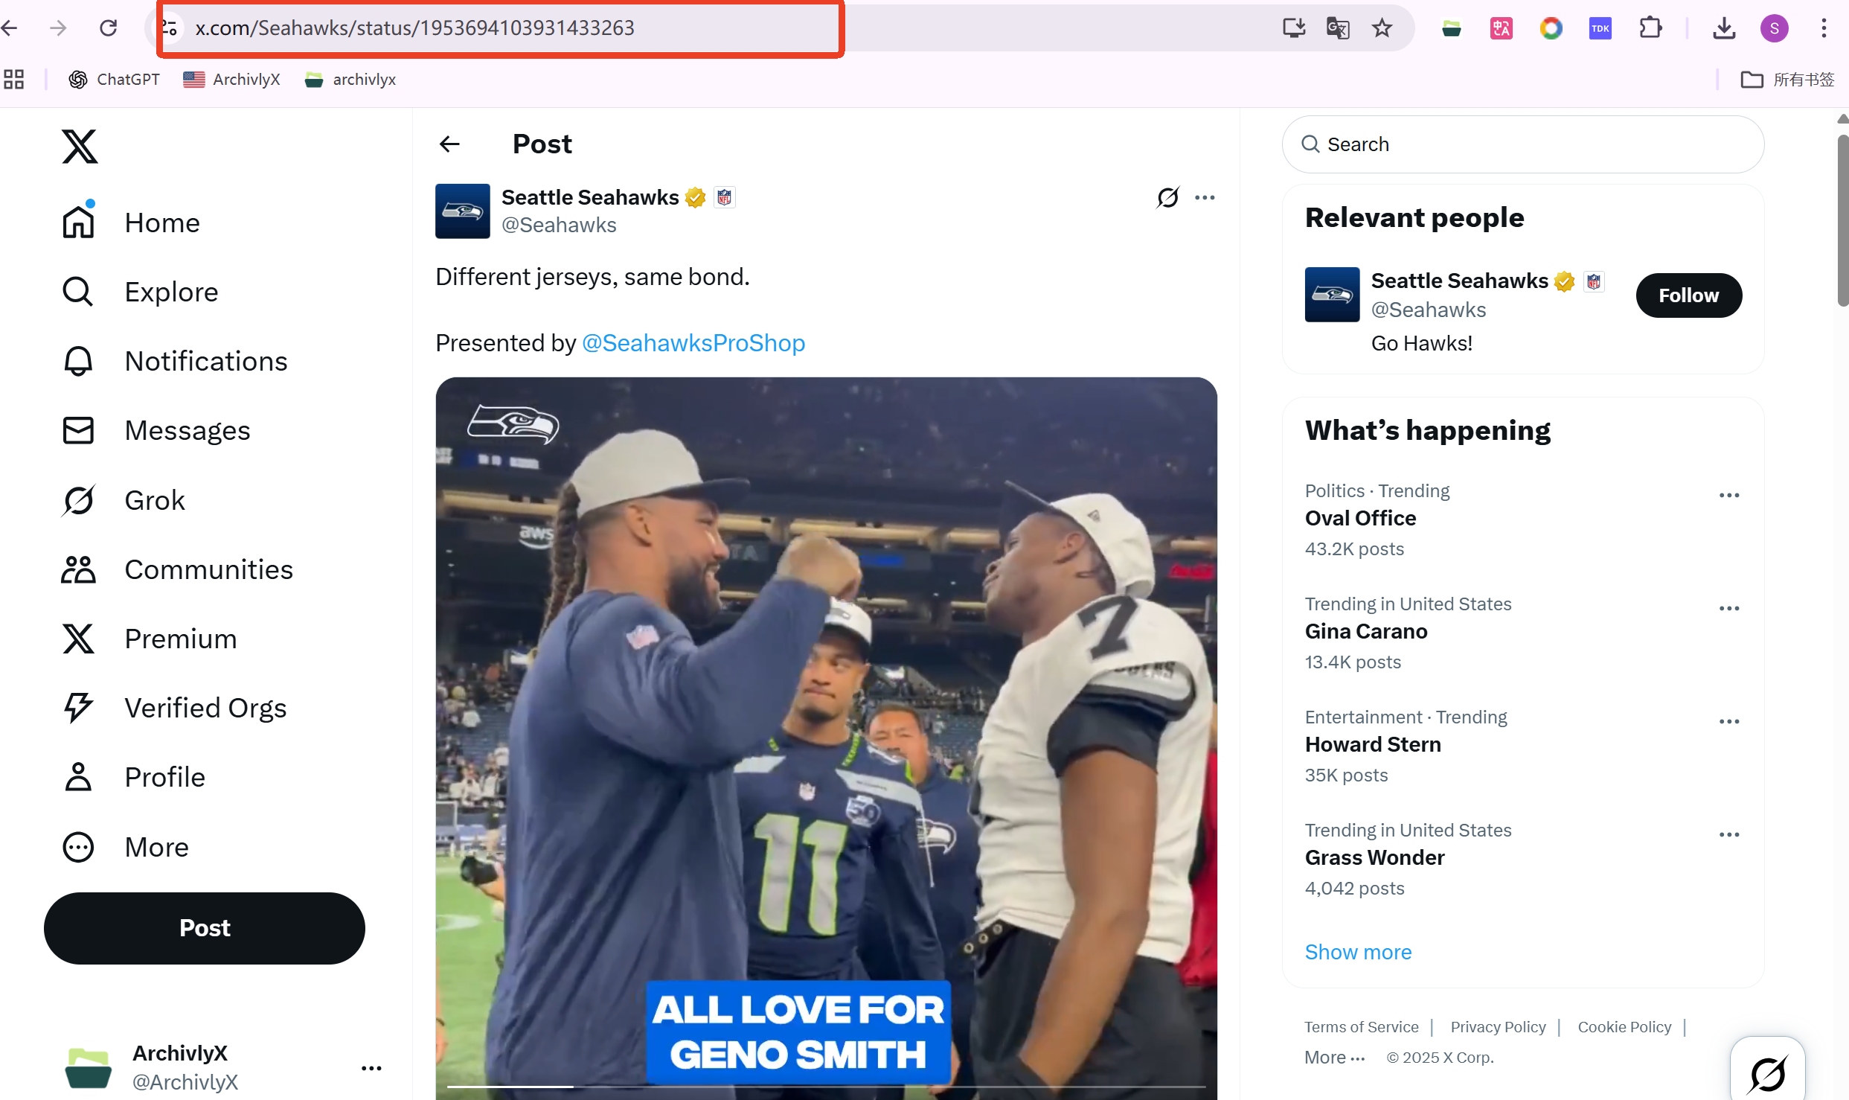The image size is (1849, 1100).
Task: Open Communities in the sidebar
Action: 177,569
